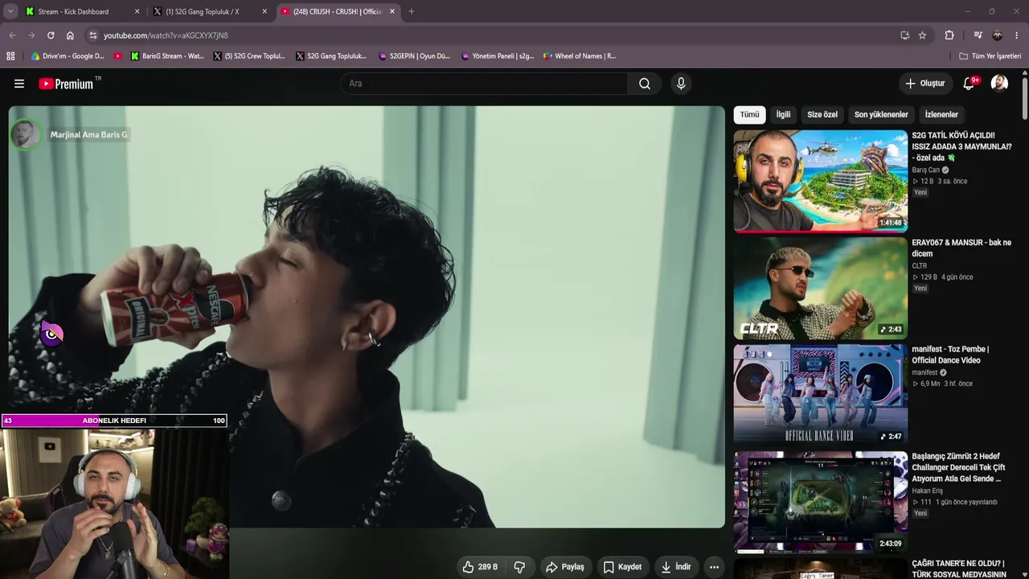Click the manifest - Toz Pembe video title
Image resolution: width=1029 pixels, height=579 pixels.
pos(950,355)
